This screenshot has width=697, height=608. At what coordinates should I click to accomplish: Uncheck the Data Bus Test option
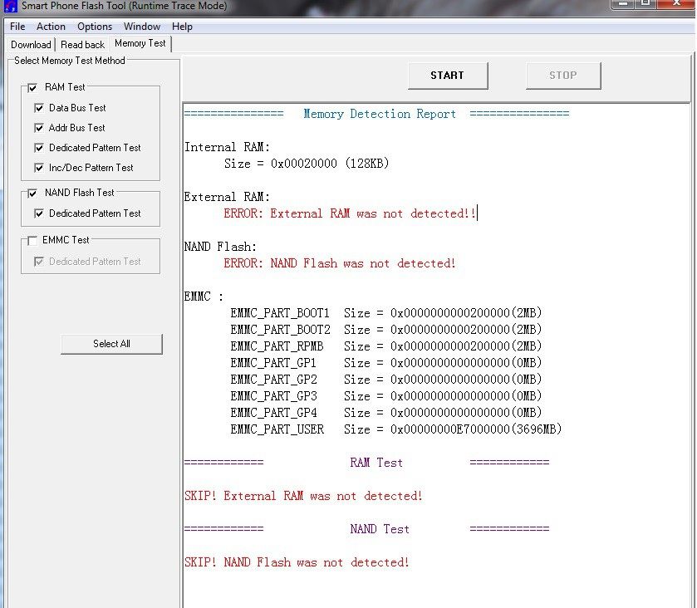click(x=39, y=108)
